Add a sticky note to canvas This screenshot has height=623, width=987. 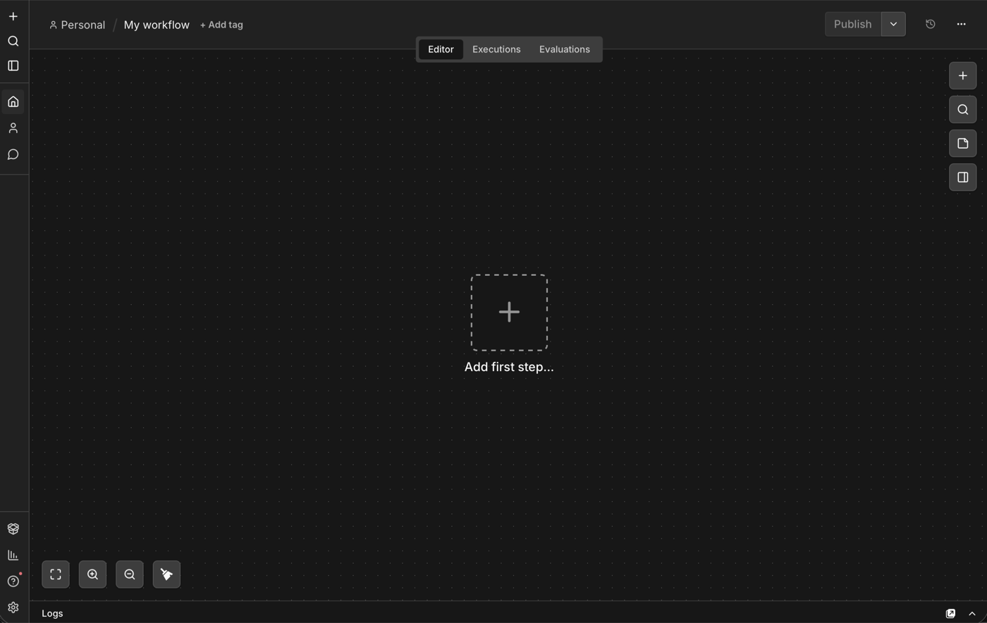(x=963, y=144)
